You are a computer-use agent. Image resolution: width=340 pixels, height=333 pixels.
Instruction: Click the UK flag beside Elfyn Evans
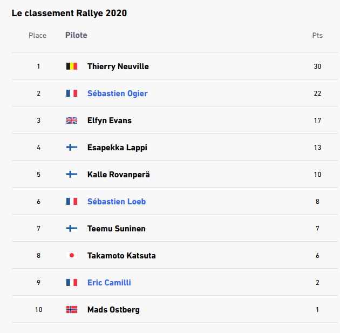click(x=72, y=121)
